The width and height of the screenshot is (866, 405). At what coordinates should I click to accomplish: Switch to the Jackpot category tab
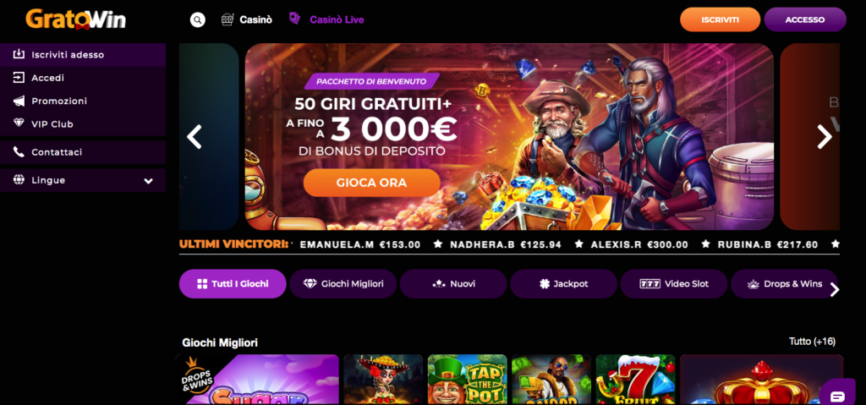coord(563,284)
